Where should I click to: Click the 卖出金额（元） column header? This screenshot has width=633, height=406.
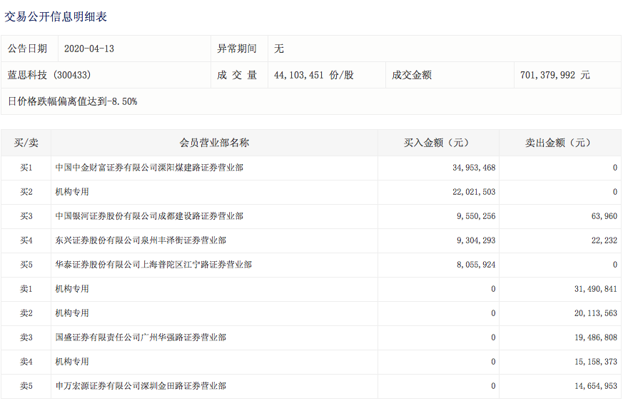point(559,143)
